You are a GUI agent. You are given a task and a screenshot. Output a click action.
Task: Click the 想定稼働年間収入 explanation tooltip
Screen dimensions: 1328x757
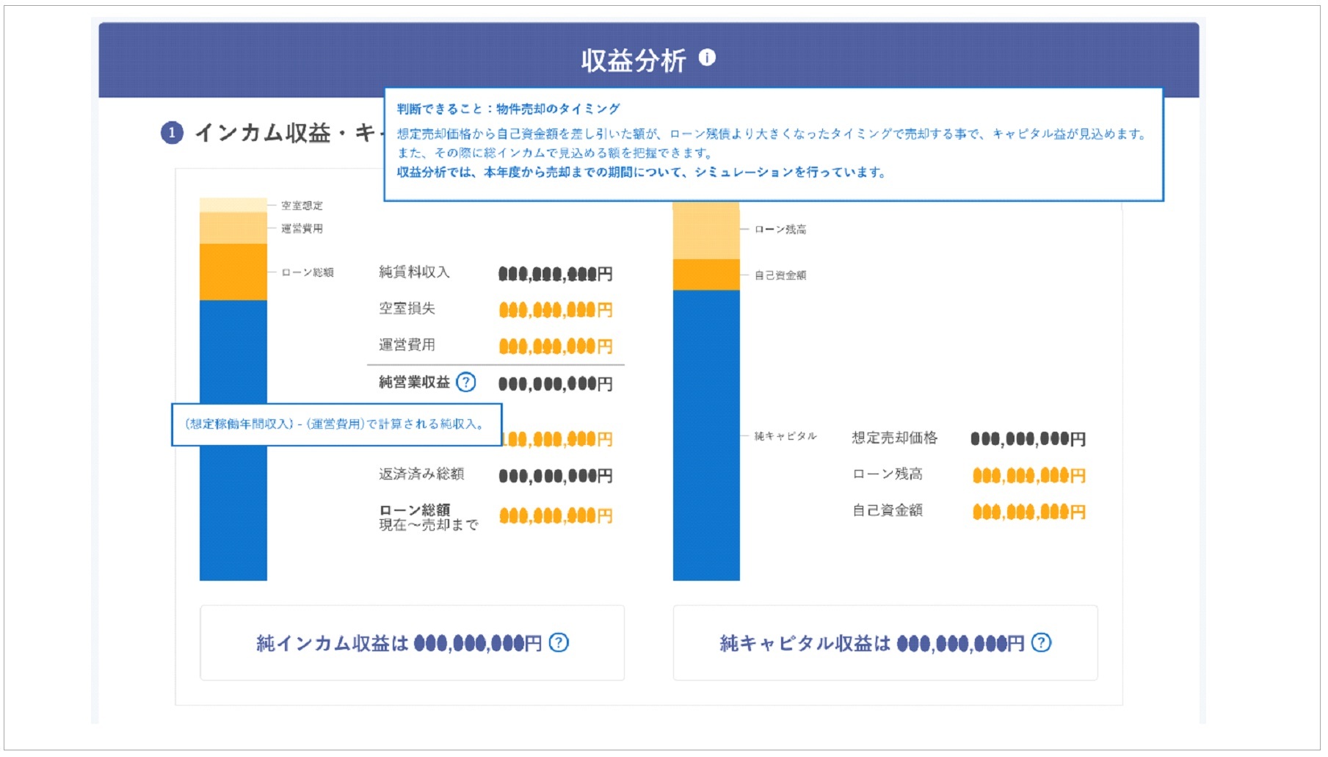coord(336,424)
